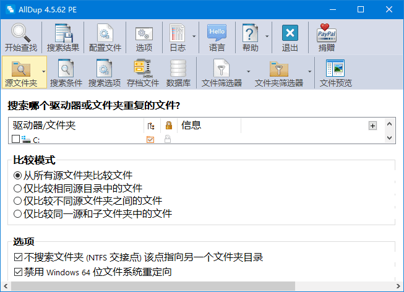Expand the 文件筛选器 dropdown arrow
This screenshot has height=292, width=404.
pyautogui.click(x=248, y=71)
